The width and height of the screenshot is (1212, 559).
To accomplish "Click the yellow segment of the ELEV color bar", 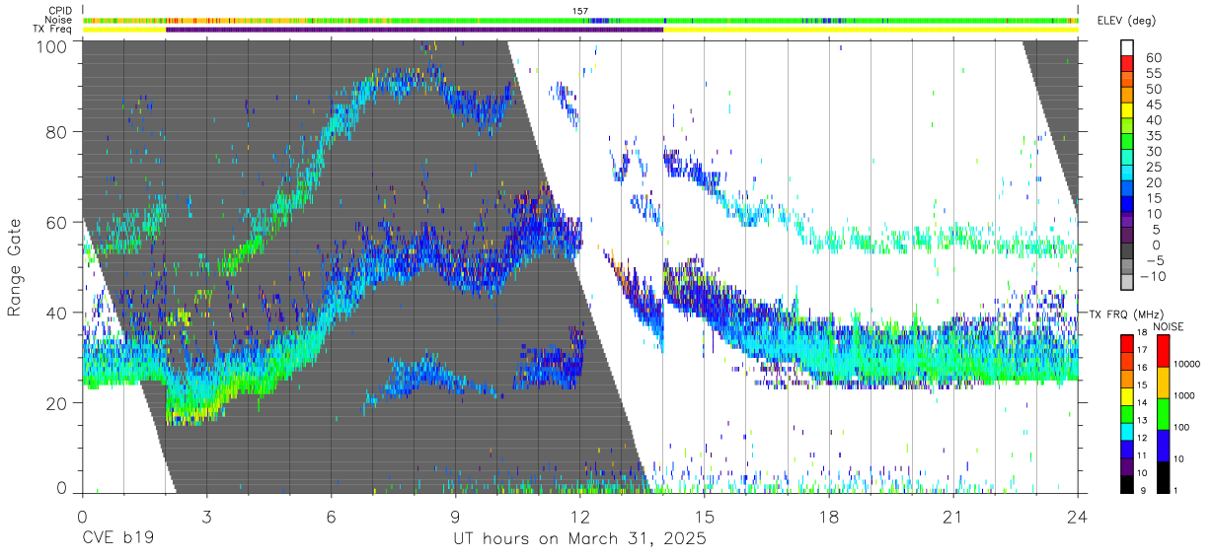I will point(1127,109).
